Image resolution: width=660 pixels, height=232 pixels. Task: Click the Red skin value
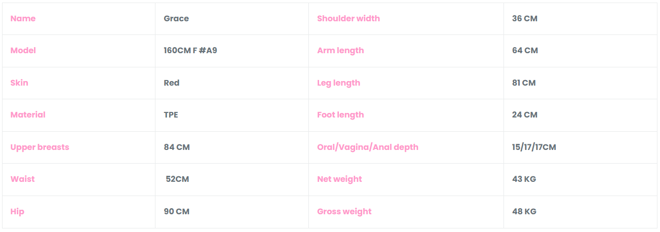tap(172, 83)
